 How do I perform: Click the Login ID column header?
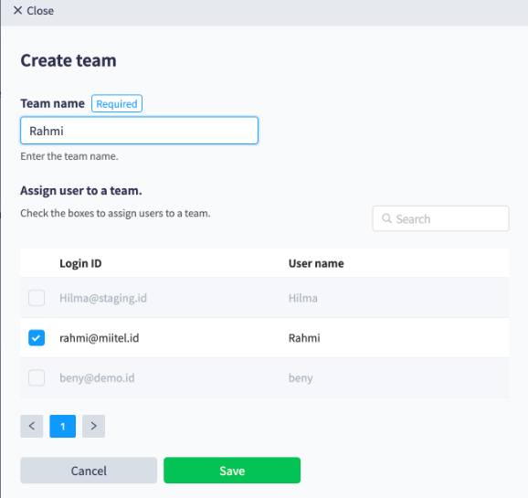click(80, 263)
